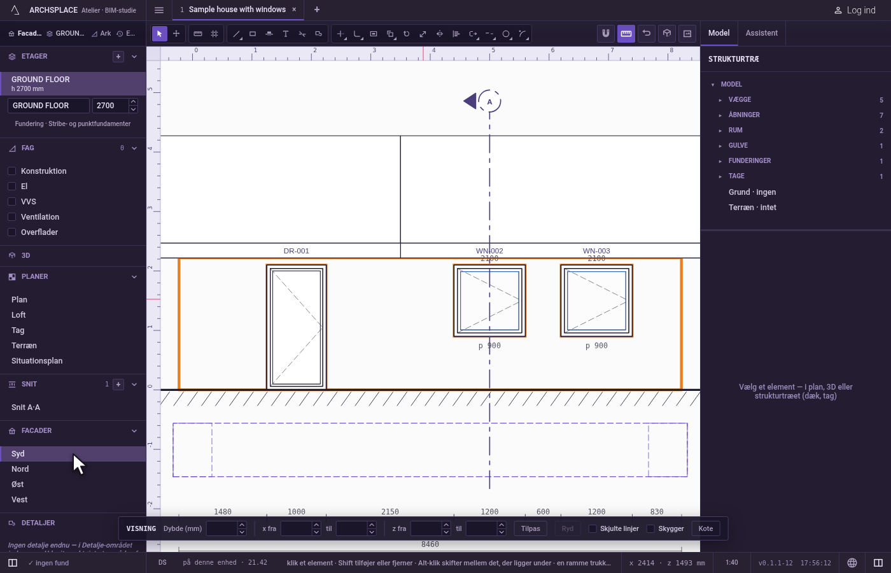Image resolution: width=891 pixels, height=573 pixels.
Task: Select the scale/resize diagonal arrow tool
Action: [423, 34]
